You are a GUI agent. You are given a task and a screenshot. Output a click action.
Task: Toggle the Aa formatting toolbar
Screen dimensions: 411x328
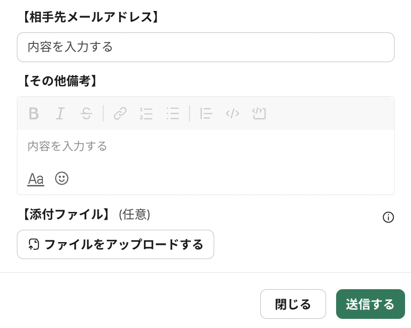[x=36, y=178]
